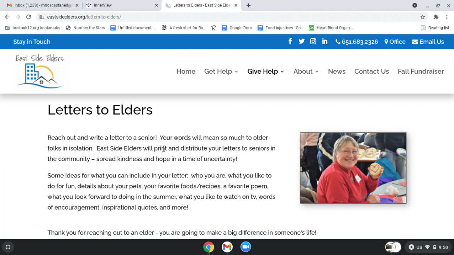Click the Stay in Touch link

coord(32,41)
